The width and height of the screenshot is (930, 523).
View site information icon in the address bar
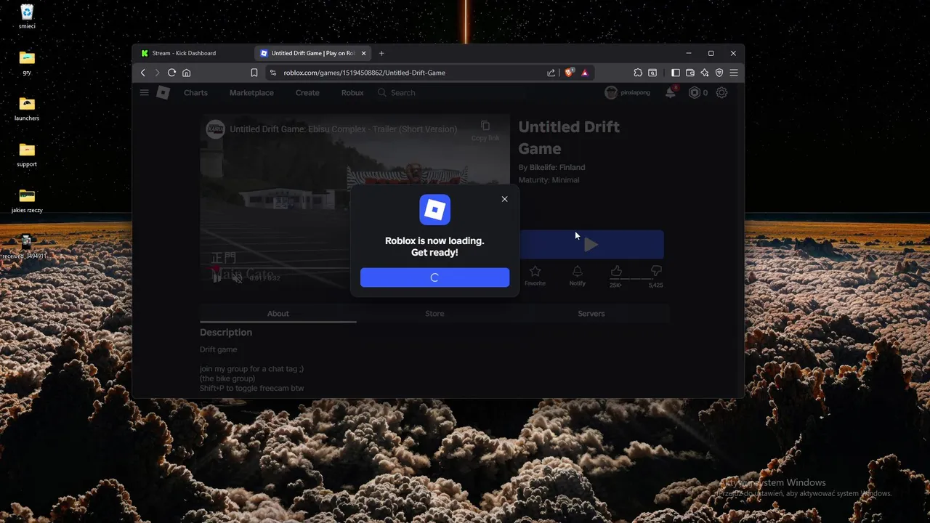tap(272, 73)
